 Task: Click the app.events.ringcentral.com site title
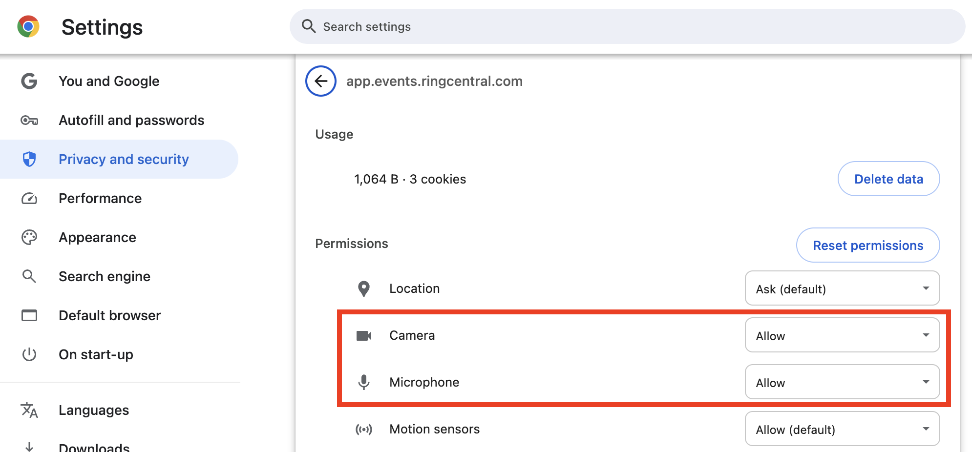pyautogui.click(x=434, y=81)
